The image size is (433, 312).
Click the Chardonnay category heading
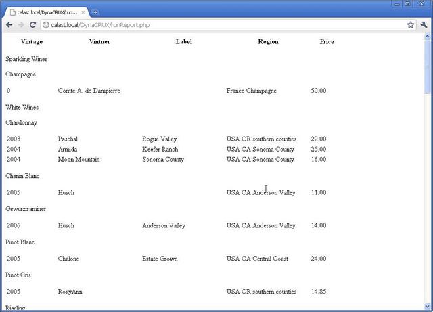pyautogui.click(x=21, y=122)
